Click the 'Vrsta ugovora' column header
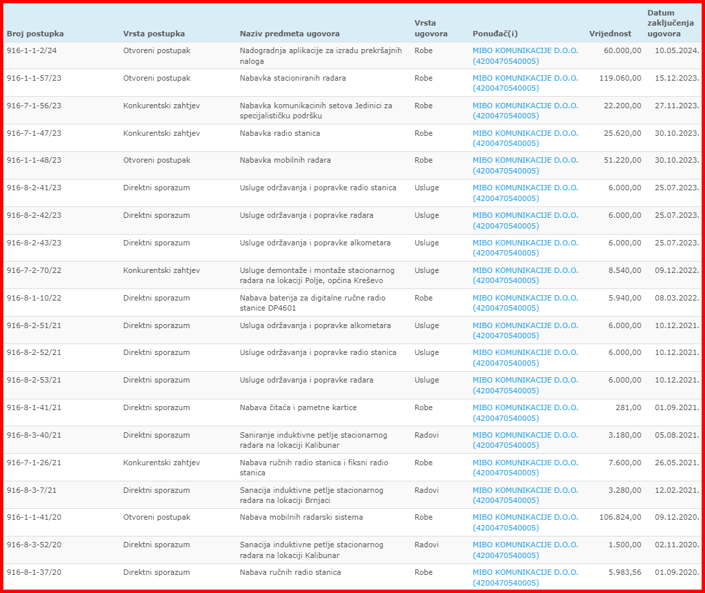Viewport: 705px width, 593px height. [431, 28]
